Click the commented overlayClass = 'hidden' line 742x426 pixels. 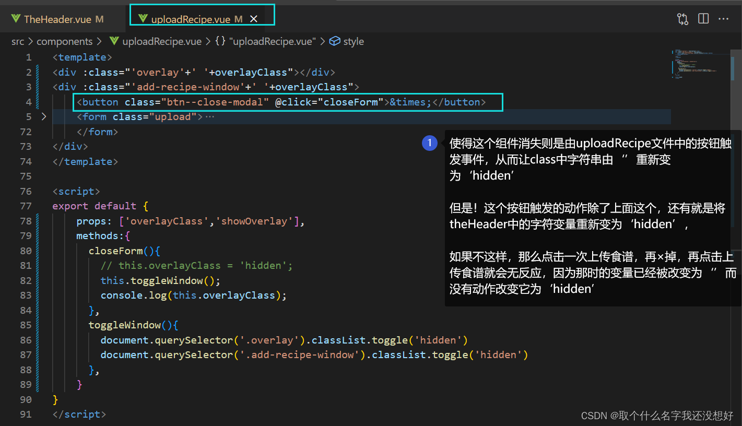(x=197, y=266)
